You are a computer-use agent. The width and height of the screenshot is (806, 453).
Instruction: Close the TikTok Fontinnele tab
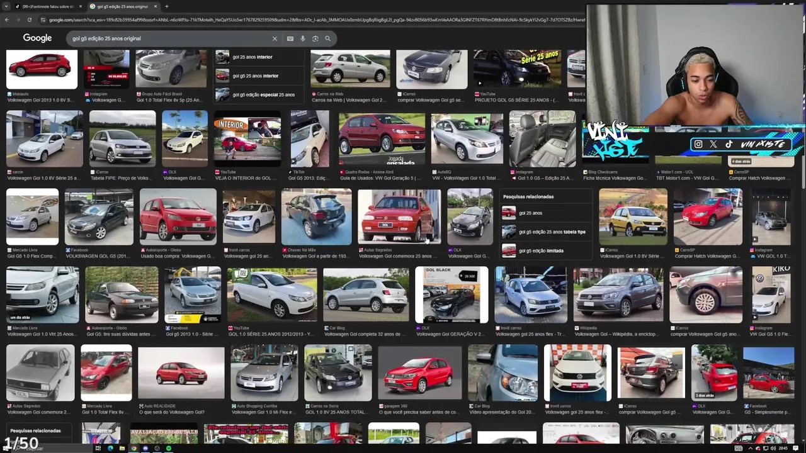point(80,6)
